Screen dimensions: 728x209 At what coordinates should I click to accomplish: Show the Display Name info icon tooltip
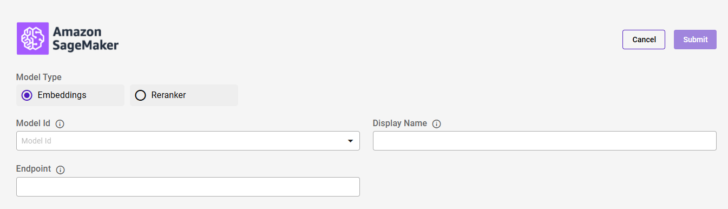(437, 124)
